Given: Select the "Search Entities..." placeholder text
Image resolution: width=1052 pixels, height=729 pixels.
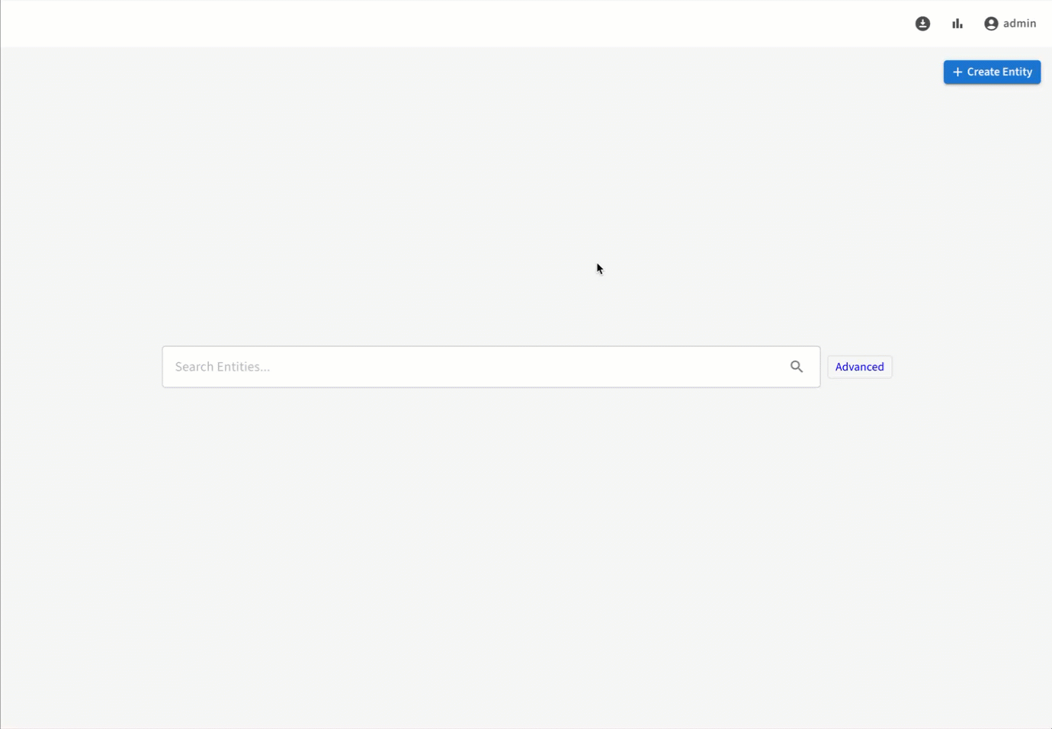Looking at the screenshot, I should (223, 367).
